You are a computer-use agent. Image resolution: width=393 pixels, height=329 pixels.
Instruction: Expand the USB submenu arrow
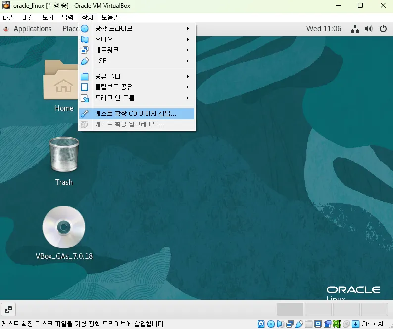click(188, 61)
